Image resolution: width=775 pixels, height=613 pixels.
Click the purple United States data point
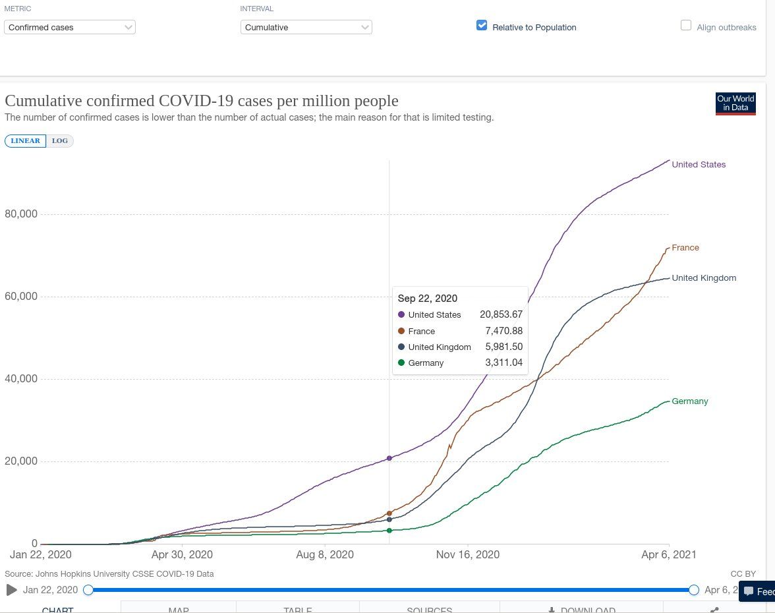pos(389,457)
